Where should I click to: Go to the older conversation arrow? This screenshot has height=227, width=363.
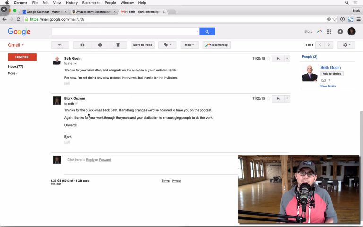[329, 45]
